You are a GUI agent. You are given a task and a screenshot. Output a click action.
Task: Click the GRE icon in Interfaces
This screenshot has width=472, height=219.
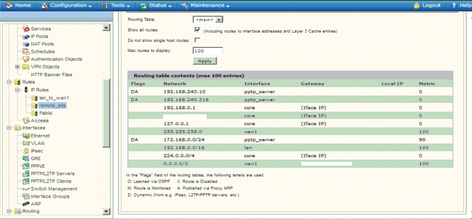26,158
